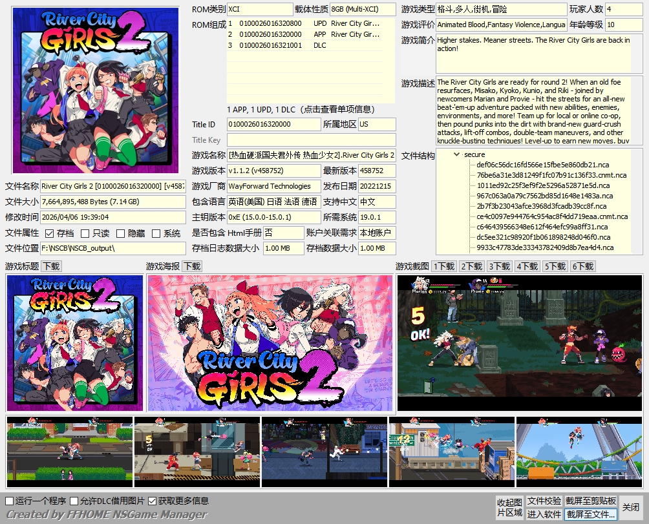Click the 收起图片区域 collapse image area button
Image resolution: width=649 pixels, height=524 pixels.
[509, 508]
